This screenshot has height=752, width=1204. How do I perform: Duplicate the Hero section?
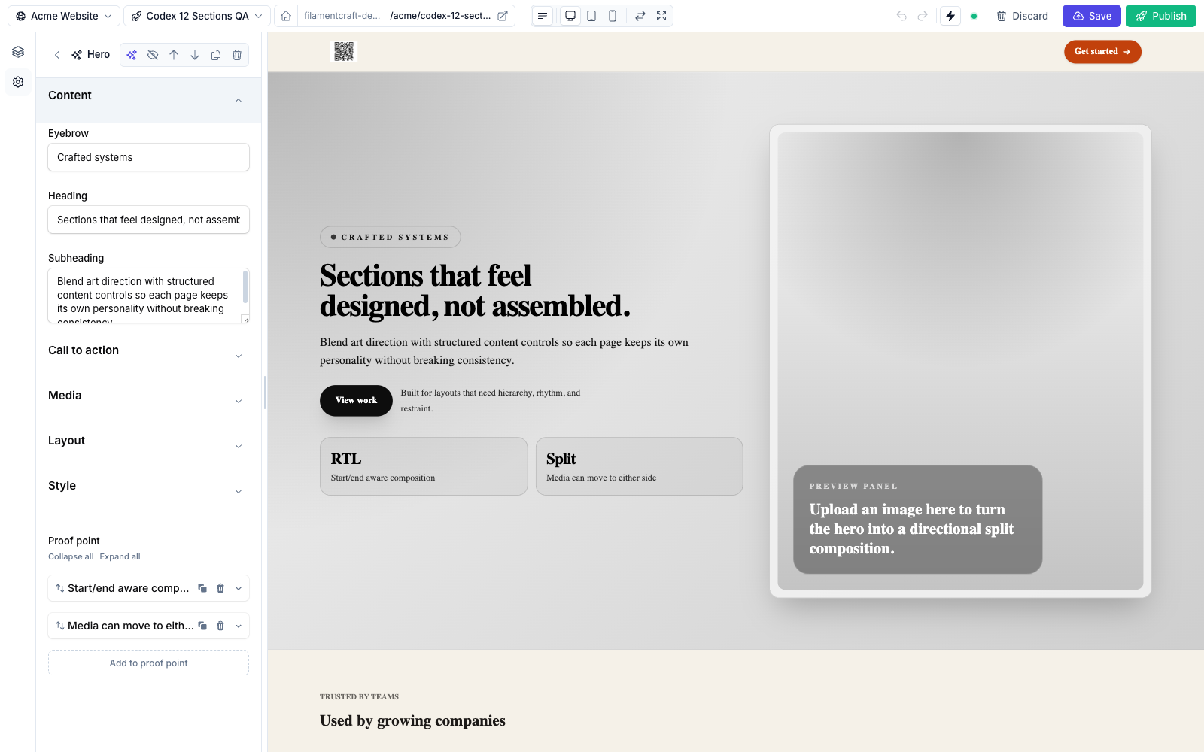[216, 55]
